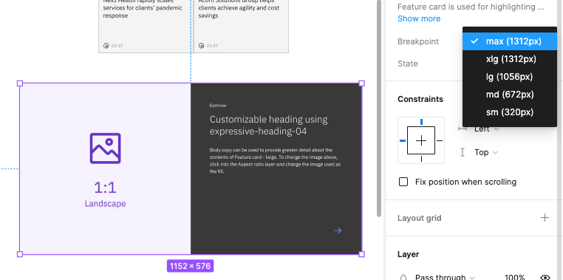Click the blend mode droplet icon
563x280 pixels.
pos(403,278)
